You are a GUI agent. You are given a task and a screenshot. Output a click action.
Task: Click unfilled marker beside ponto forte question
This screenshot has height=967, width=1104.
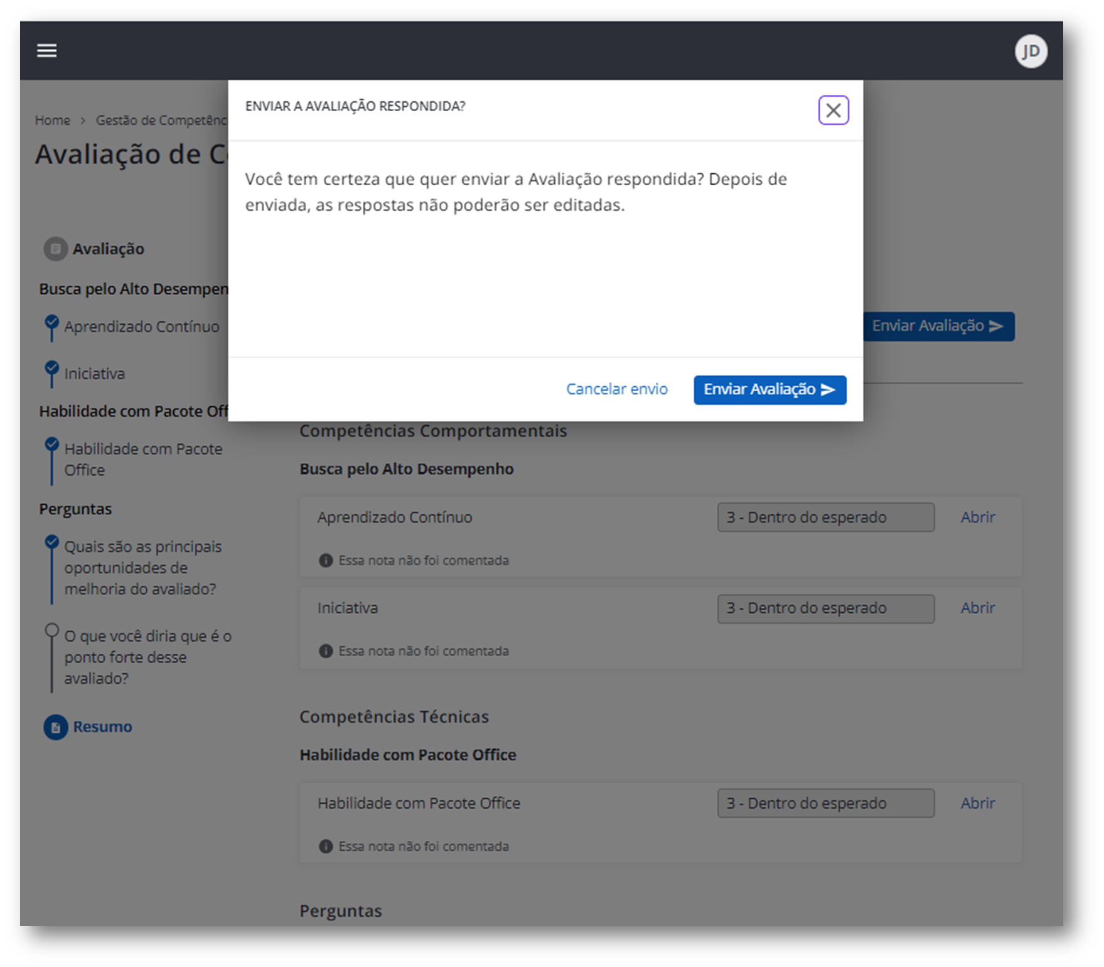coord(52,630)
